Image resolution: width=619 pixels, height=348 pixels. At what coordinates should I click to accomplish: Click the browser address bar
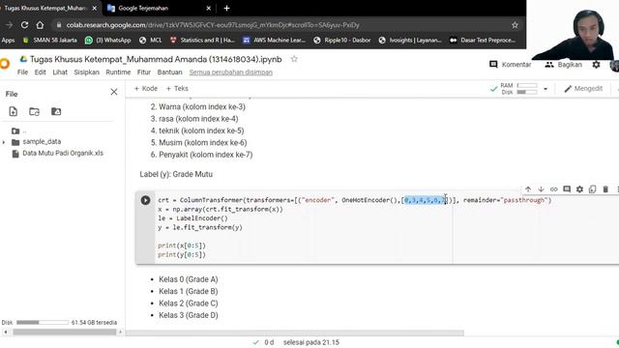click(284, 25)
